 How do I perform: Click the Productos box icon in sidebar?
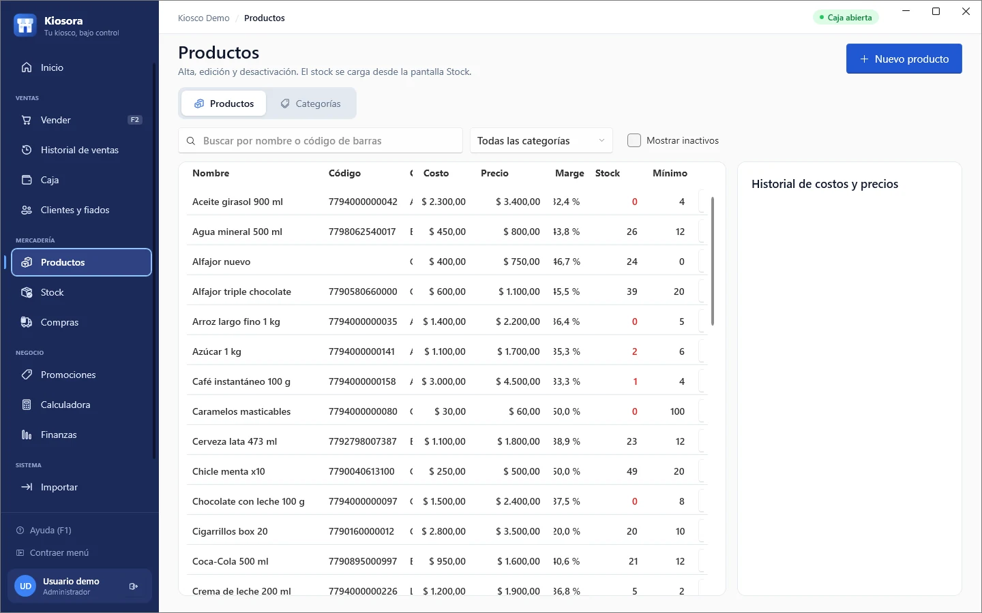(27, 262)
